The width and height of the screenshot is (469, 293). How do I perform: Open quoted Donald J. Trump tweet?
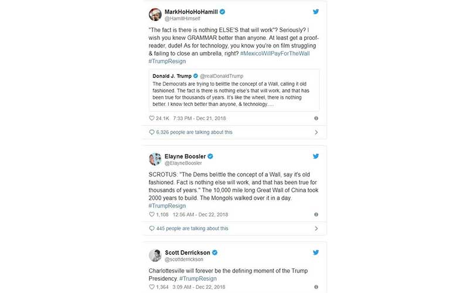pyautogui.click(x=234, y=90)
